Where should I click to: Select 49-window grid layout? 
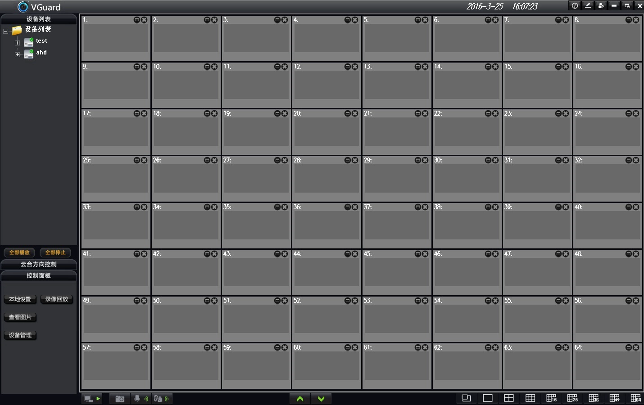[615, 398]
